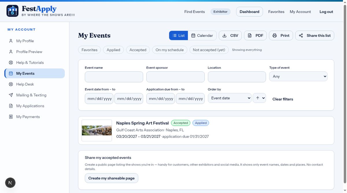This screenshot has height=193, width=347.
Task: Select My Events in the sidebar
Action: click(x=35, y=73)
